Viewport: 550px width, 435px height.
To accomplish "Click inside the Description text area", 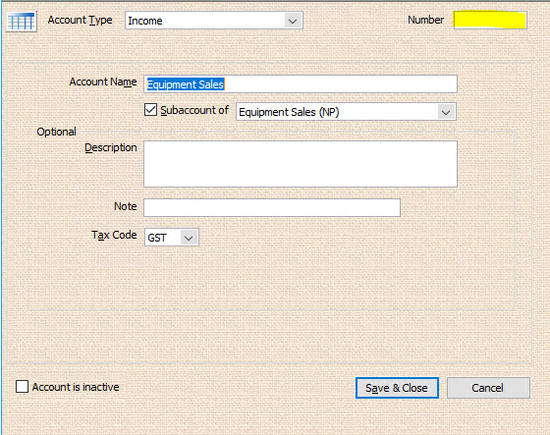I will [301, 164].
